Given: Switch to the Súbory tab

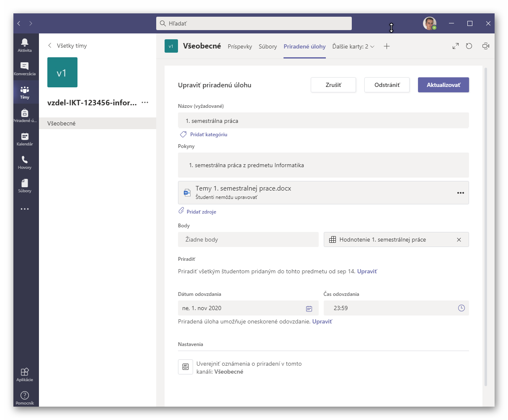Looking at the screenshot, I should point(268,46).
